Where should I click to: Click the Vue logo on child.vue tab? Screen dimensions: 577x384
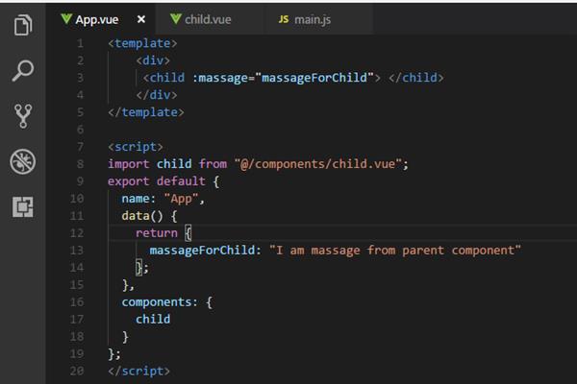tap(175, 19)
